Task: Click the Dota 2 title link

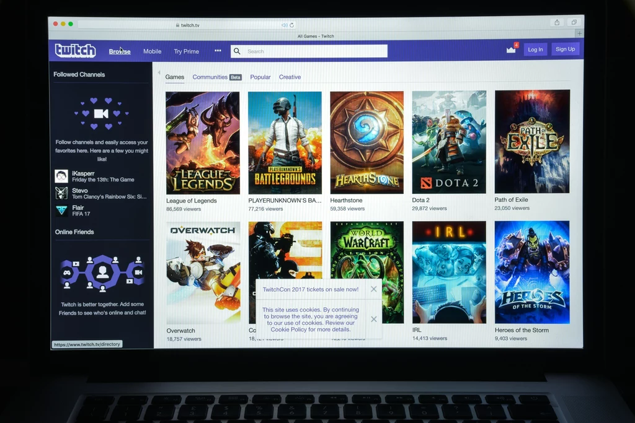Action: pos(421,200)
